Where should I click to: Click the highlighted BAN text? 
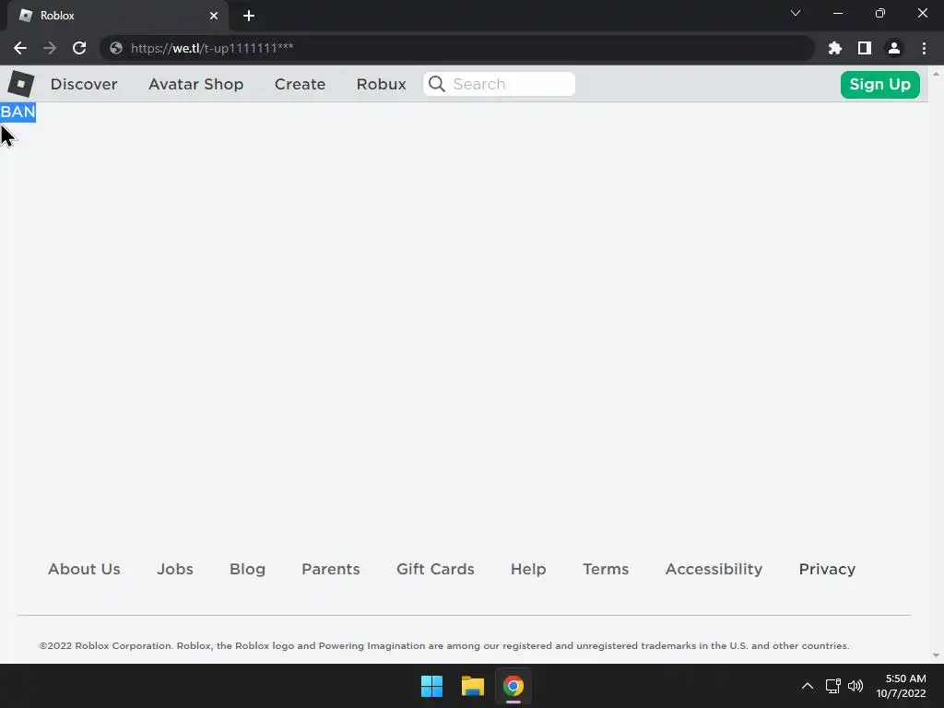point(18,112)
